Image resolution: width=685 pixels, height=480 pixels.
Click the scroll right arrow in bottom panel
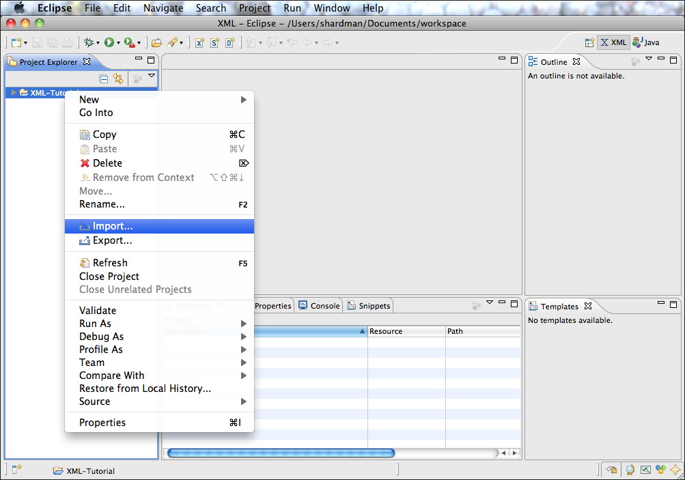pyautogui.click(x=515, y=453)
